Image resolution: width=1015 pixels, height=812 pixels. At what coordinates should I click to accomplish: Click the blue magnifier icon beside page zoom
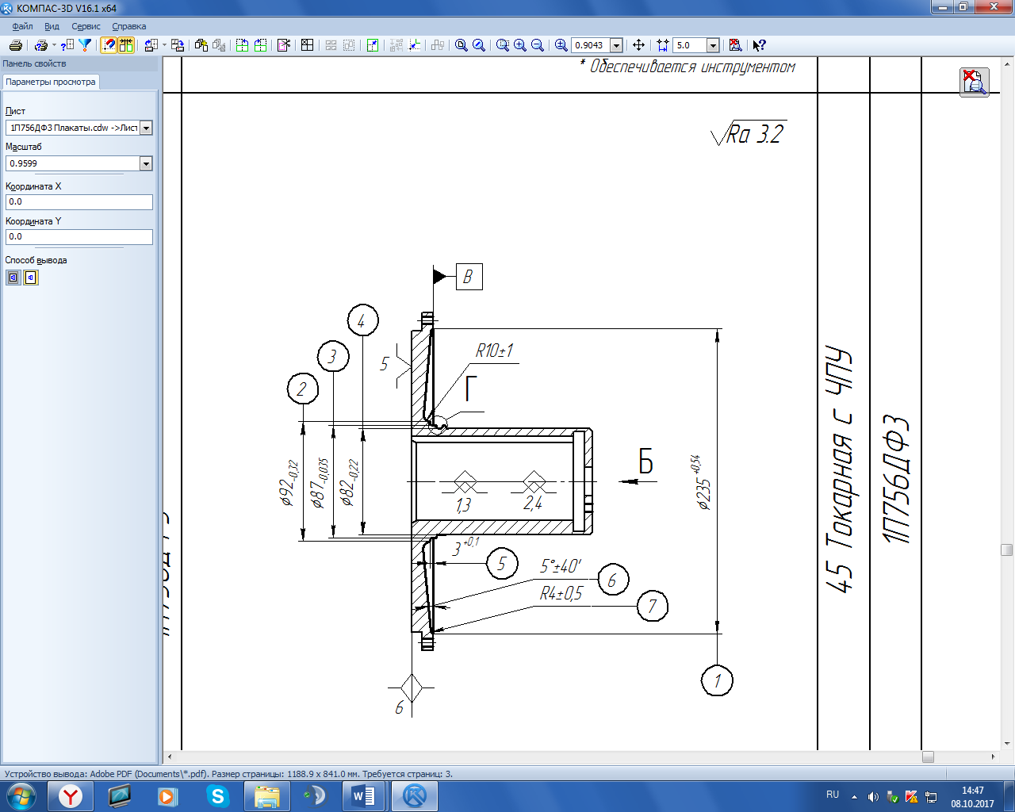coord(479,45)
